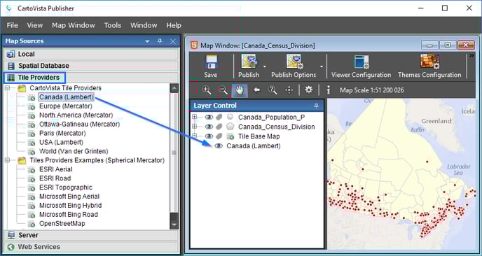Open Publish Options icon

coord(295,62)
